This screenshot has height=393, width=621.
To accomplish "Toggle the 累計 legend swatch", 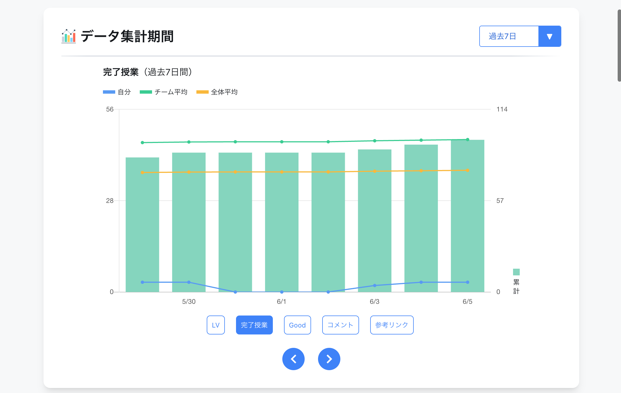I will tap(516, 272).
